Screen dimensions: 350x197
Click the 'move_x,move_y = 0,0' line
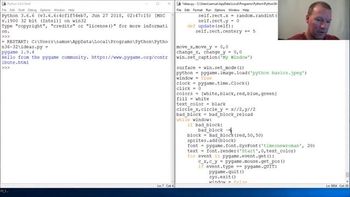coord(202,47)
